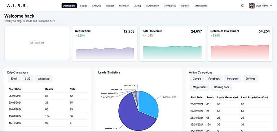
Task: Open the Attendance tab
Action: tap(201, 6)
